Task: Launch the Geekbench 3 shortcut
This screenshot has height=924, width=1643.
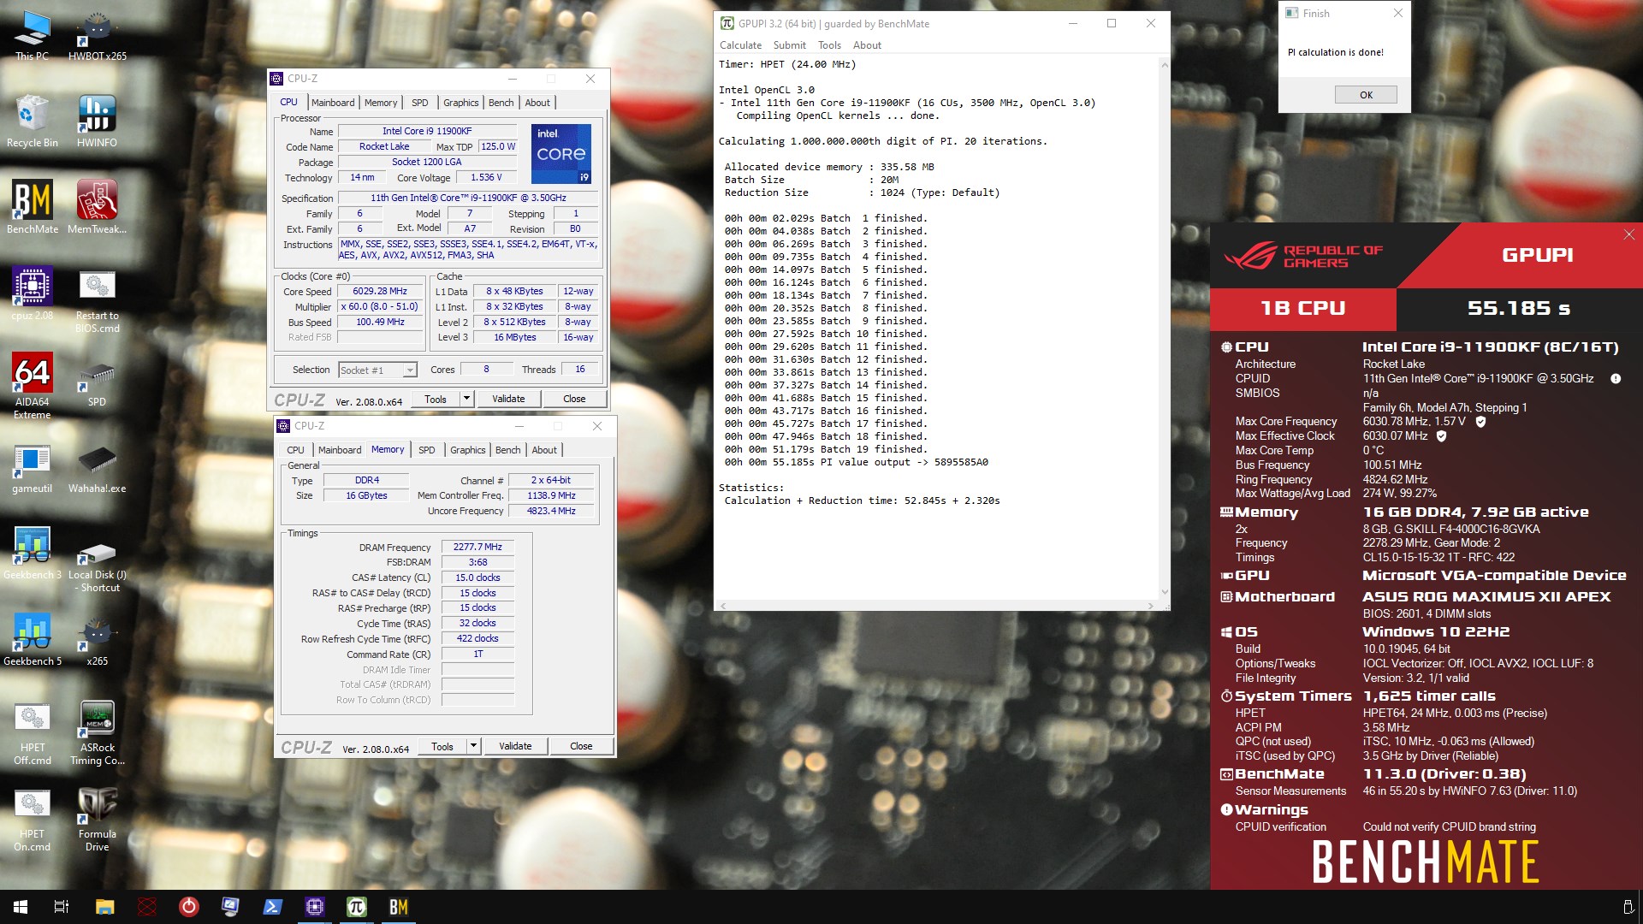Action: click(x=32, y=554)
